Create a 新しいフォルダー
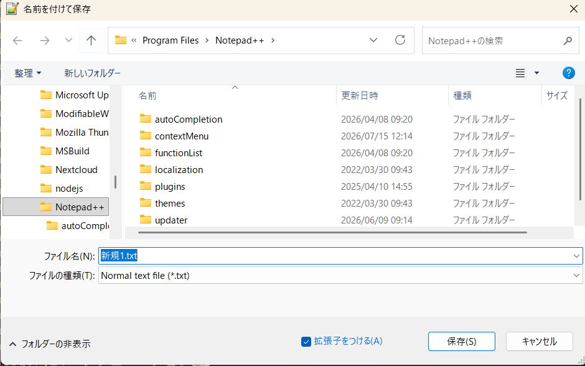Viewport: 585px width, 366px height. [92, 73]
